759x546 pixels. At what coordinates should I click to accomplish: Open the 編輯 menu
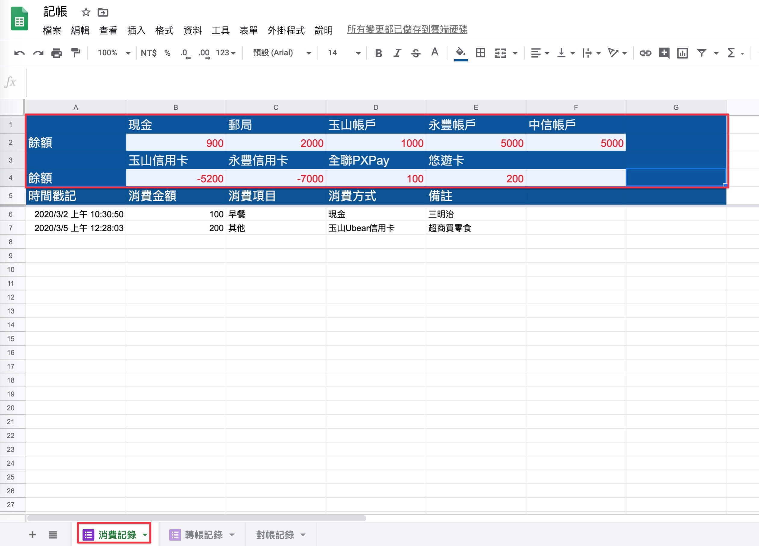click(80, 30)
